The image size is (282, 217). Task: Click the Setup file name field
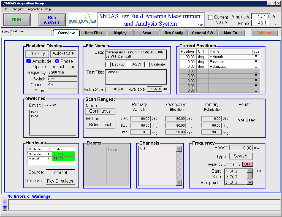[31, 32]
